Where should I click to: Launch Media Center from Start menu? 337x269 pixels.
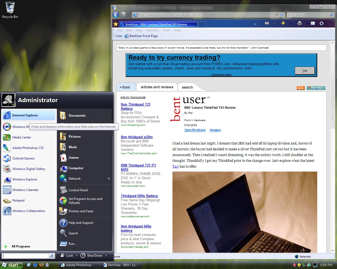[29, 137]
